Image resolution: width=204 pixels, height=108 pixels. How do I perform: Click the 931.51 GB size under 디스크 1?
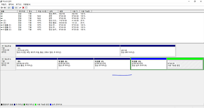tap(5, 63)
